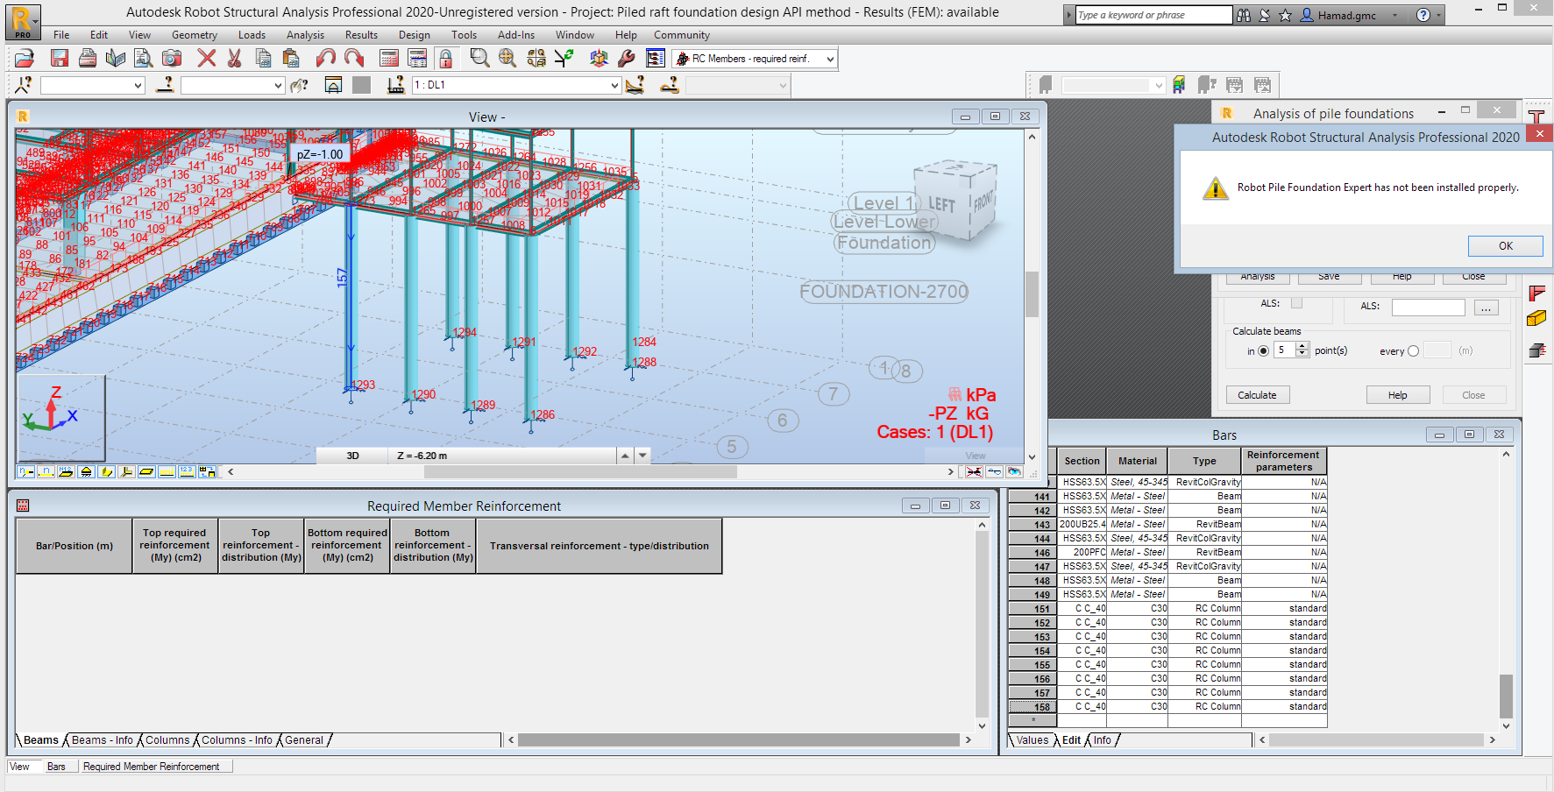Activate the zoom magnifier tool

479,58
